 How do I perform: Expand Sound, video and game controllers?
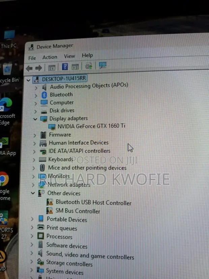pyautogui.click(x=31, y=253)
